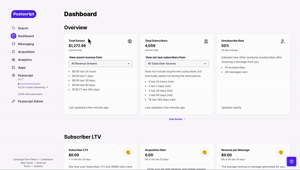
Task: Collapse overview with Hide Details
Action: [177, 119]
